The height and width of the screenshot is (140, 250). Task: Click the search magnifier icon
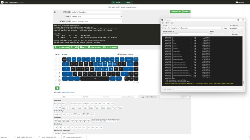[x=190, y=97]
